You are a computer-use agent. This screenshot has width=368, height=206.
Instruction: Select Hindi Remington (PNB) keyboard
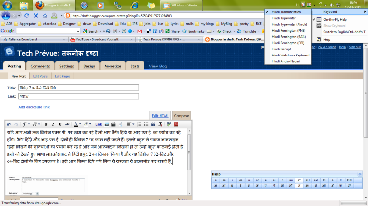click(x=288, y=30)
